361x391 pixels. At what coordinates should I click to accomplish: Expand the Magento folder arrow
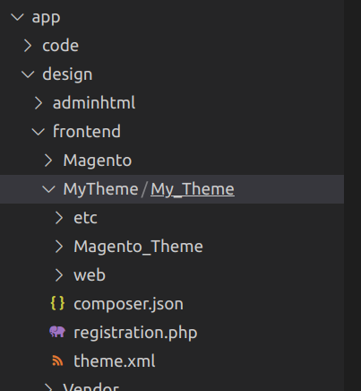click(x=48, y=161)
